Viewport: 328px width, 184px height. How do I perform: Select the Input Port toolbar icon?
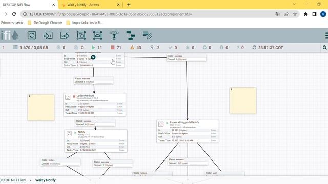(x=48, y=35)
